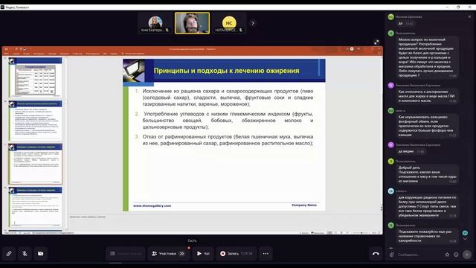Close the chat panel with the X
Image resolution: width=476 pixels, height=268 pixels.
click(x=469, y=16)
